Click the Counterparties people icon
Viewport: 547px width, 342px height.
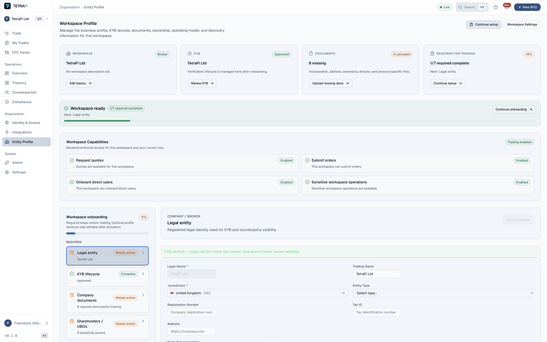click(x=7, y=92)
